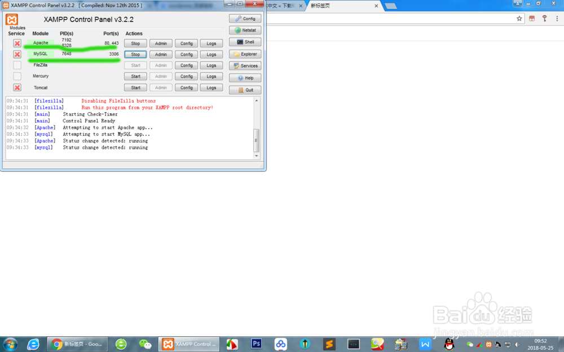
Task: Toggle the FileZilla service checkbox
Action: [17, 65]
